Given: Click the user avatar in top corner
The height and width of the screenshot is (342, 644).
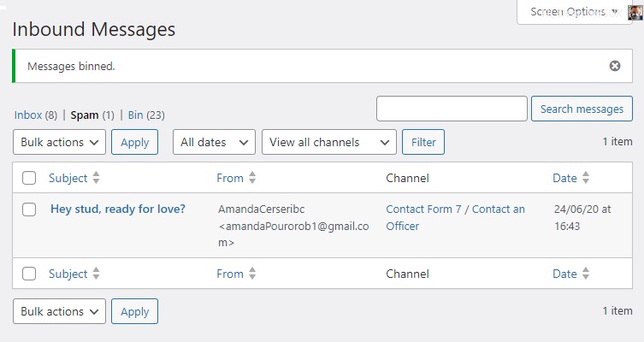Looking at the screenshot, I should pos(635,12).
